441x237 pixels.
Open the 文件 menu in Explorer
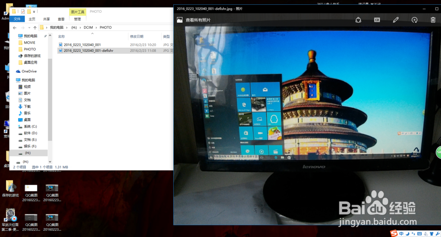17,19
